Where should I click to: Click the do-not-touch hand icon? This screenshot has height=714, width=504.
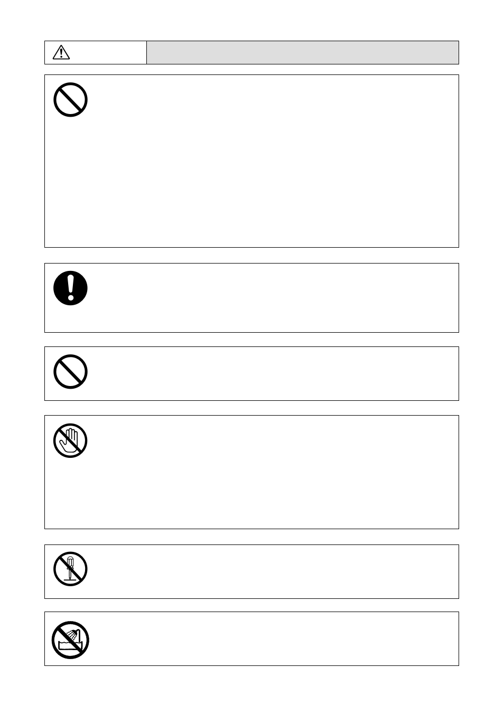[x=70, y=440]
